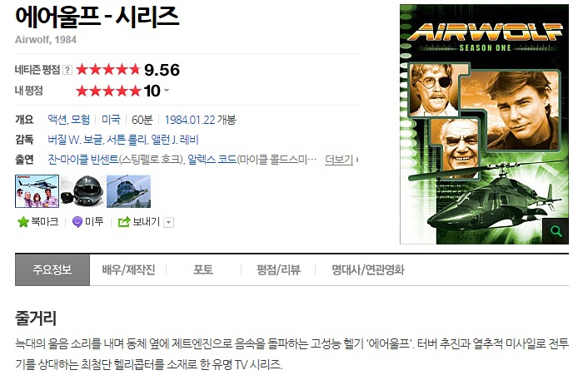Open the cast group photo thumbnail

pyautogui.click(x=37, y=191)
